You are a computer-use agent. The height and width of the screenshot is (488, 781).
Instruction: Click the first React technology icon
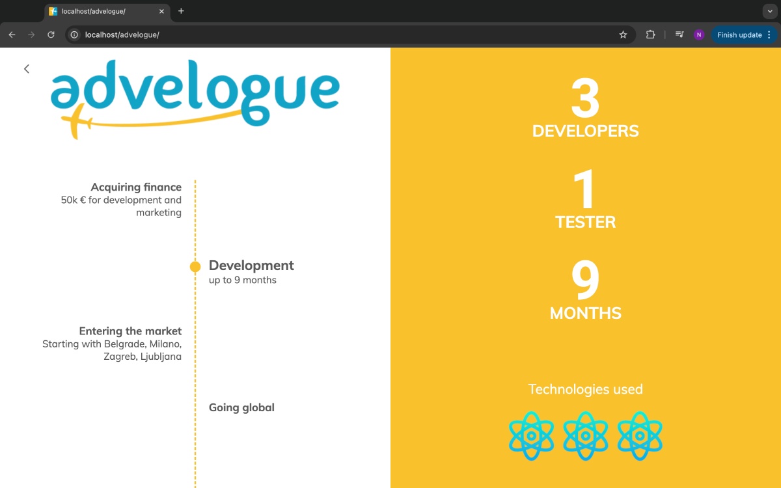[x=532, y=436]
